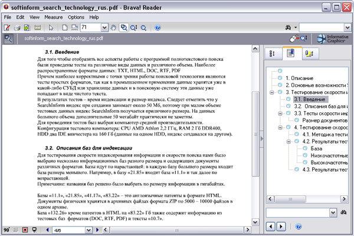The image size is (354, 236).
Task: Select bookmark 'Высокочастотны'
Action: tap(329, 162)
